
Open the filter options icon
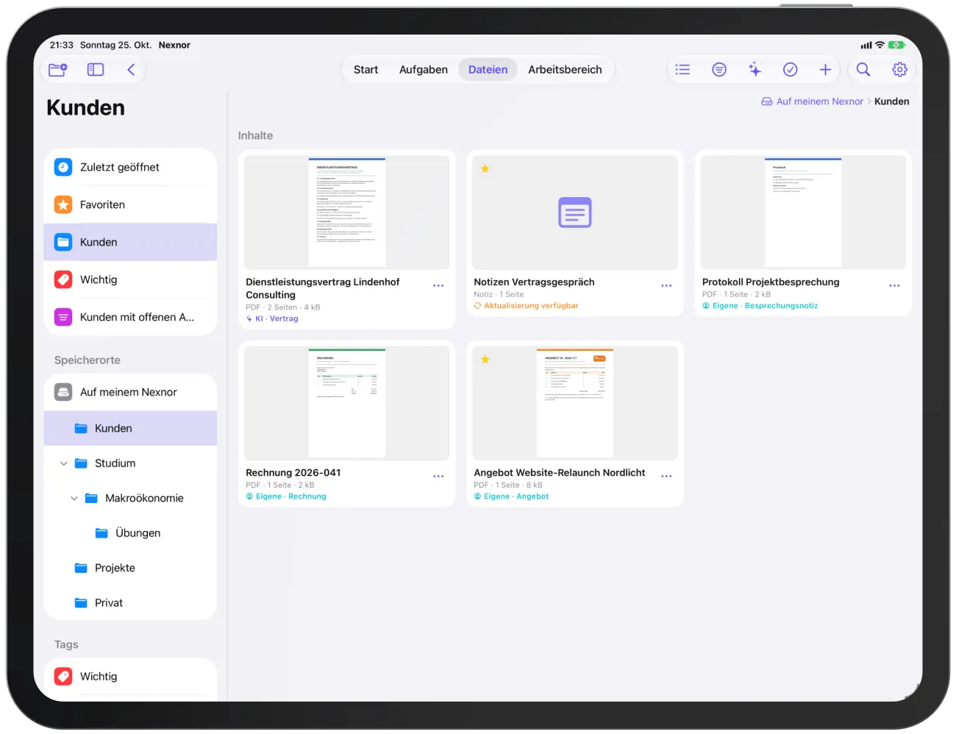click(719, 70)
